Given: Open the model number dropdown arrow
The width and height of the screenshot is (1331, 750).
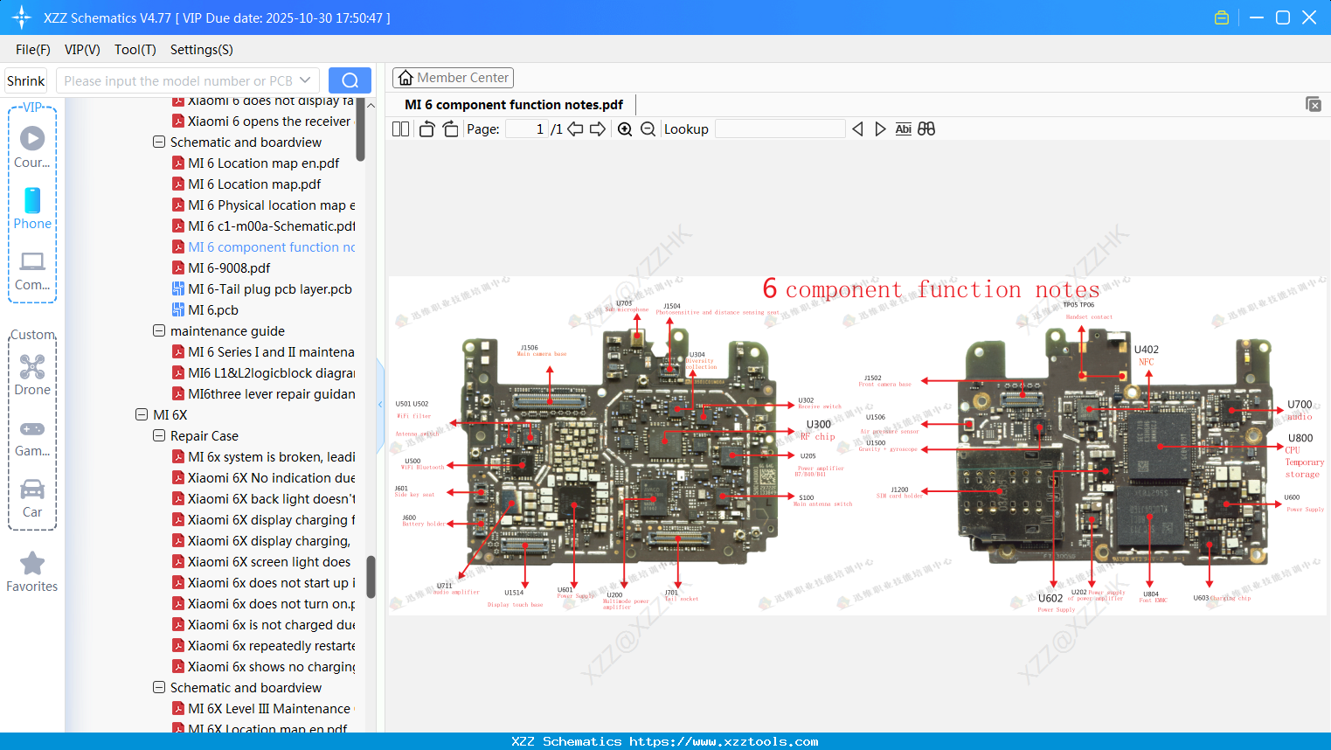Looking at the screenshot, I should pos(305,80).
